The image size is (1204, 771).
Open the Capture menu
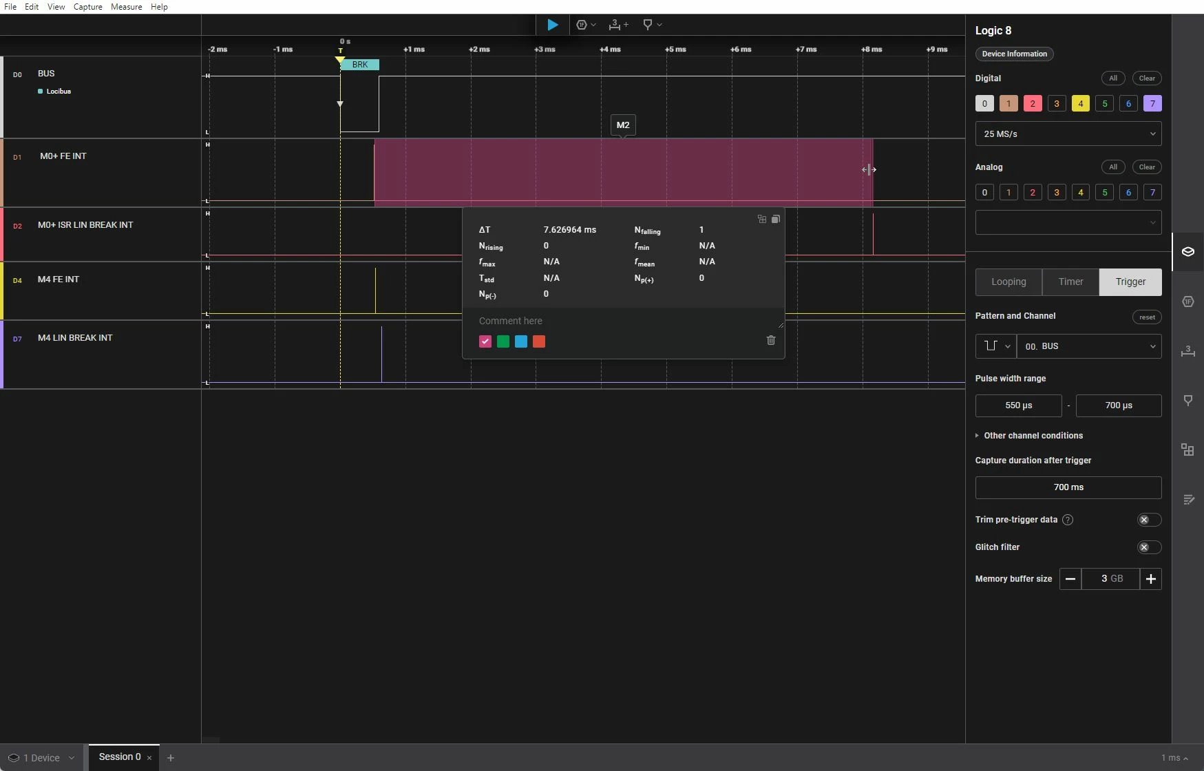click(87, 7)
